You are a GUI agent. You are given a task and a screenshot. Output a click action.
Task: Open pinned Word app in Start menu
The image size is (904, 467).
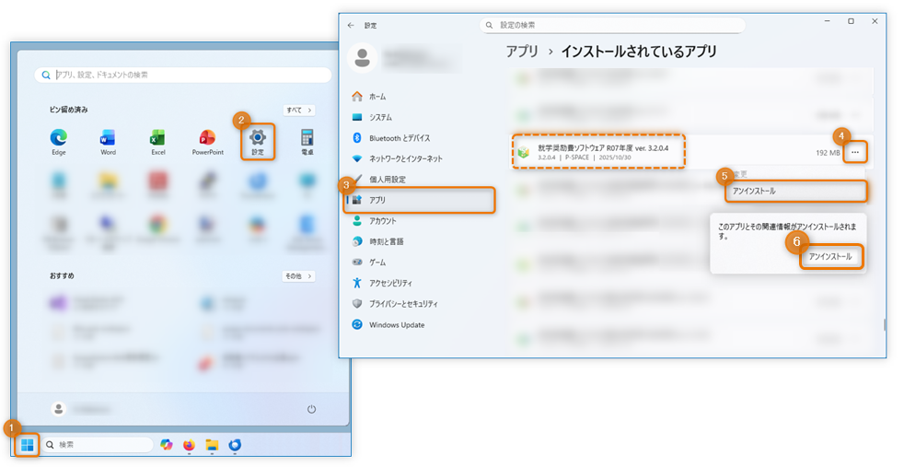point(108,142)
